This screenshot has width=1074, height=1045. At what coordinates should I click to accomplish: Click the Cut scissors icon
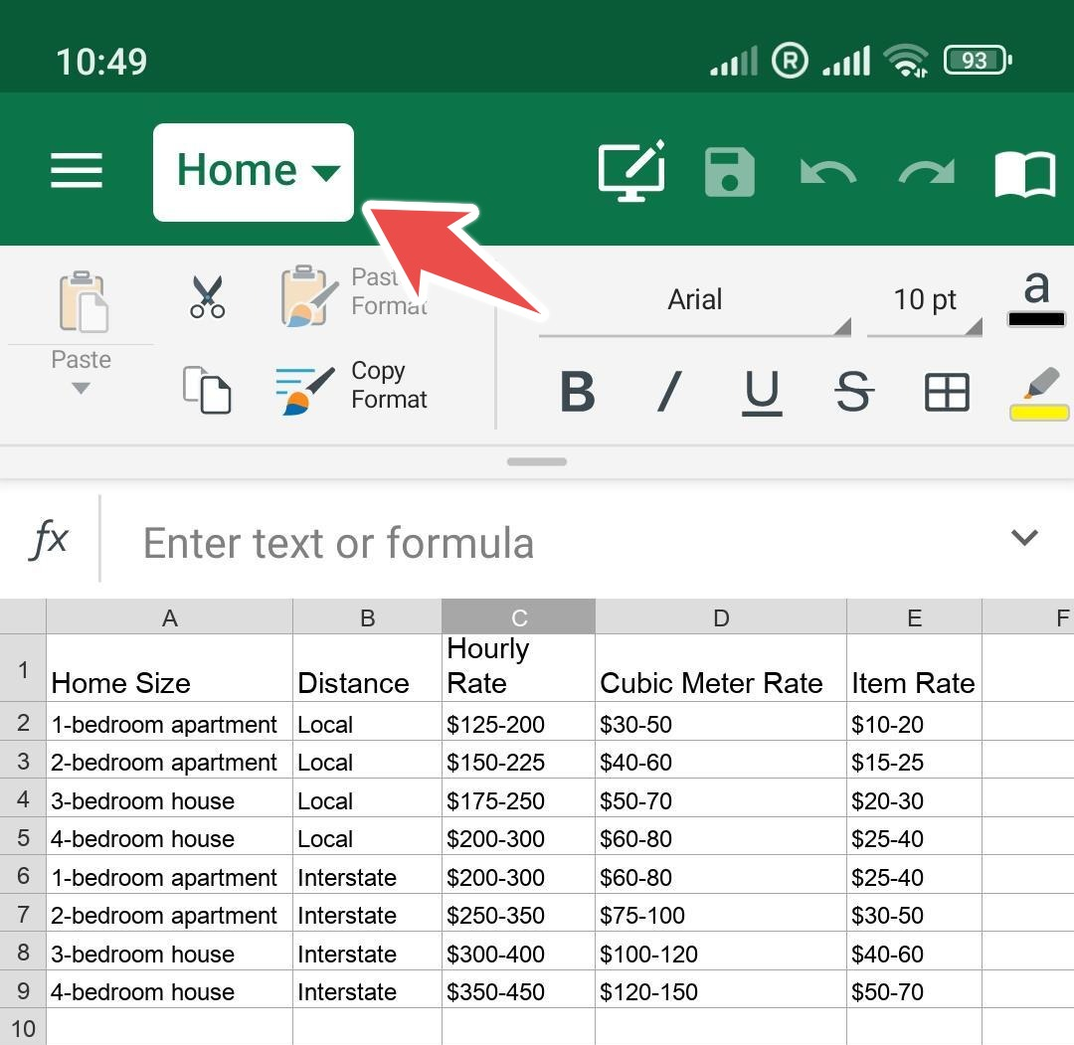coord(208,296)
